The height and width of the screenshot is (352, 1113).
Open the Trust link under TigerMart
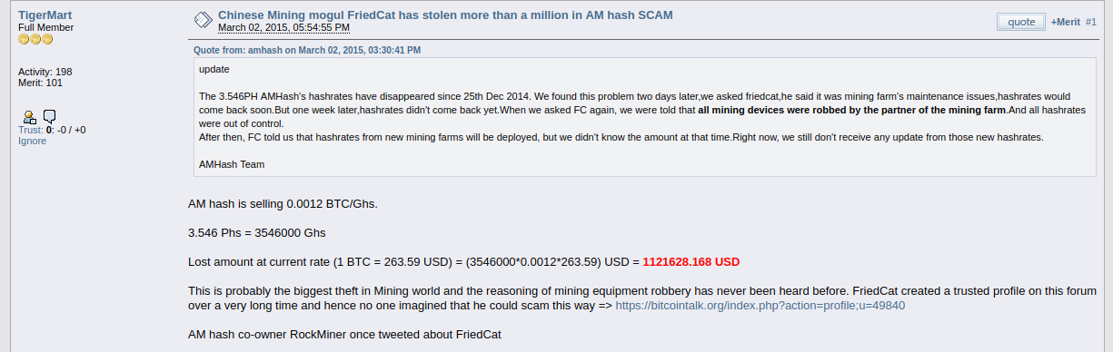(30, 130)
